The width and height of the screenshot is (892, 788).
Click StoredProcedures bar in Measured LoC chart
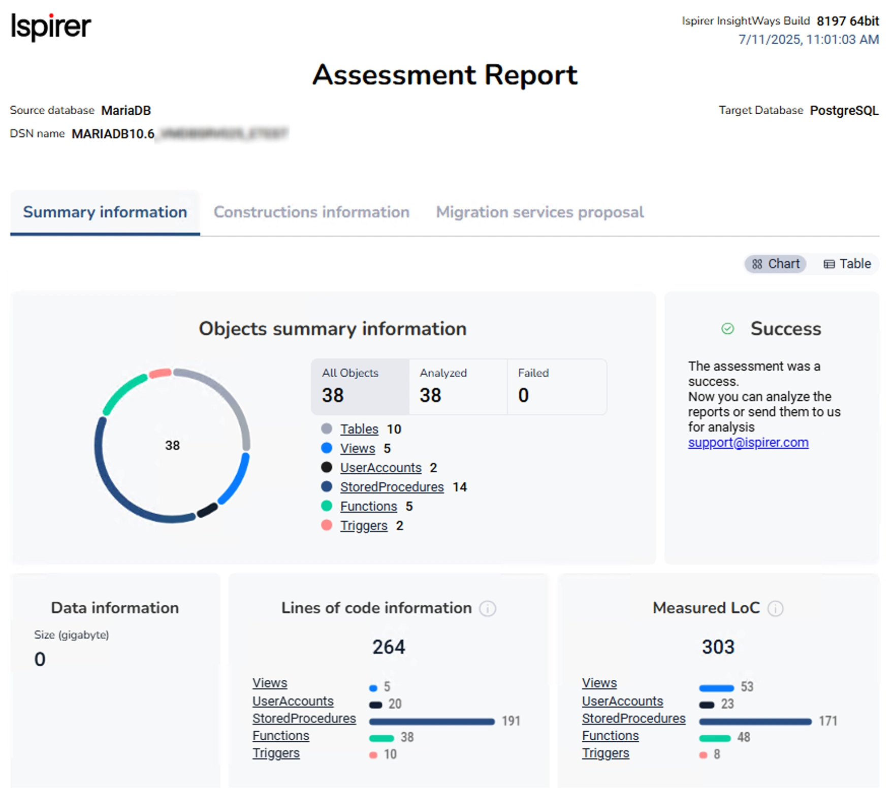(x=755, y=721)
